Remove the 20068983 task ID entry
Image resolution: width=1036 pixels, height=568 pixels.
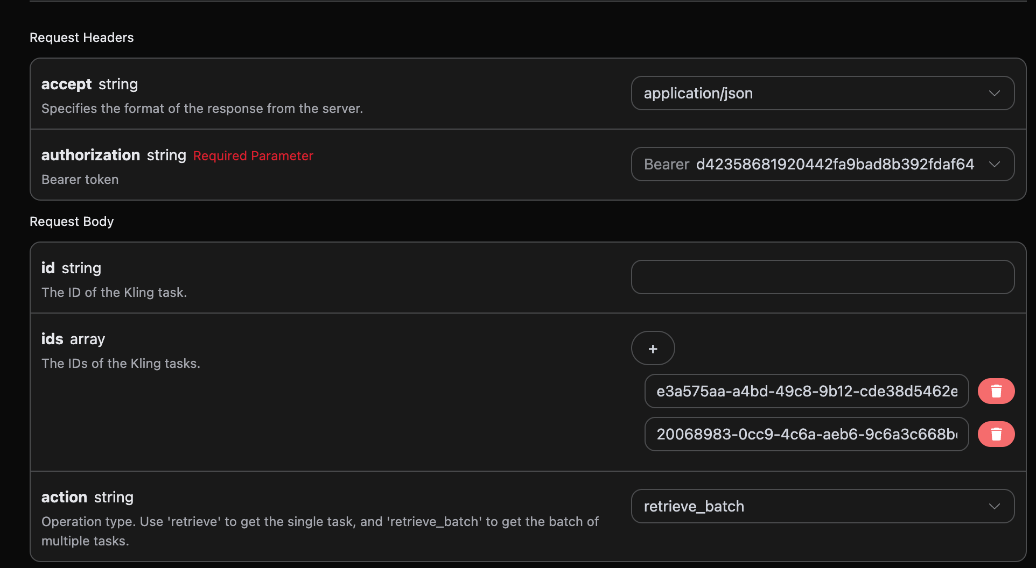996,434
